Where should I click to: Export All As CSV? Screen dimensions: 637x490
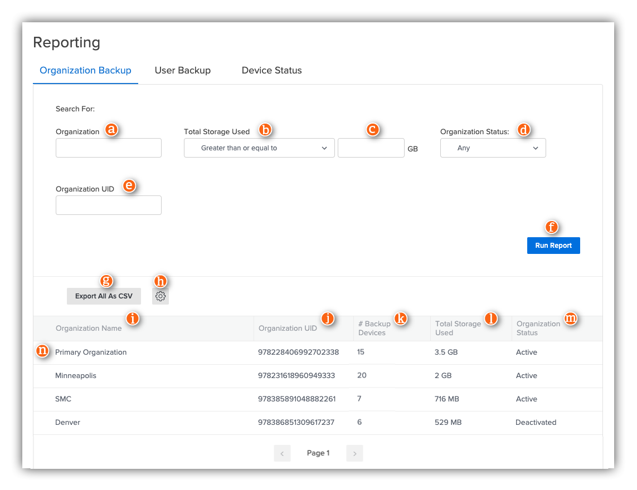tap(104, 296)
